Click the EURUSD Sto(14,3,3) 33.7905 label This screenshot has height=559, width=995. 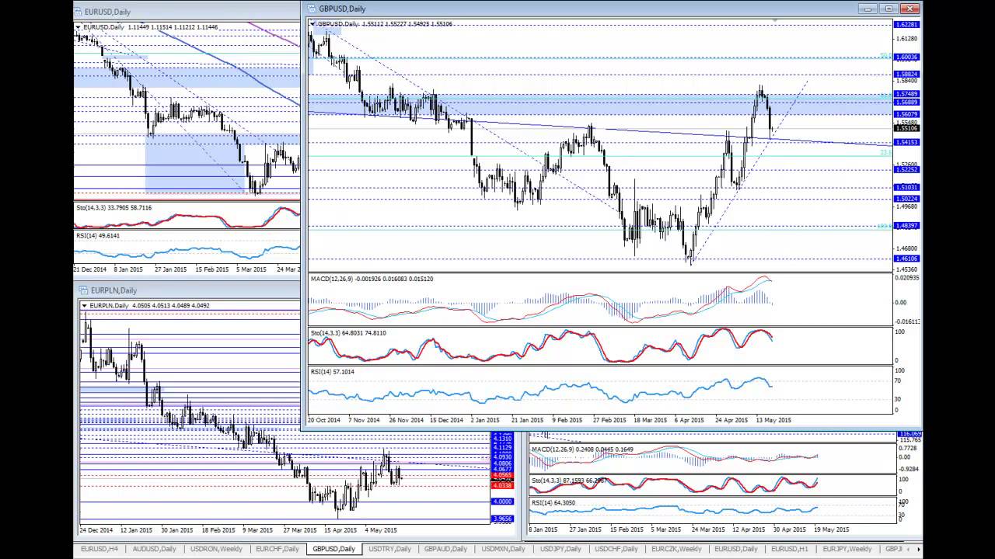[x=113, y=208]
